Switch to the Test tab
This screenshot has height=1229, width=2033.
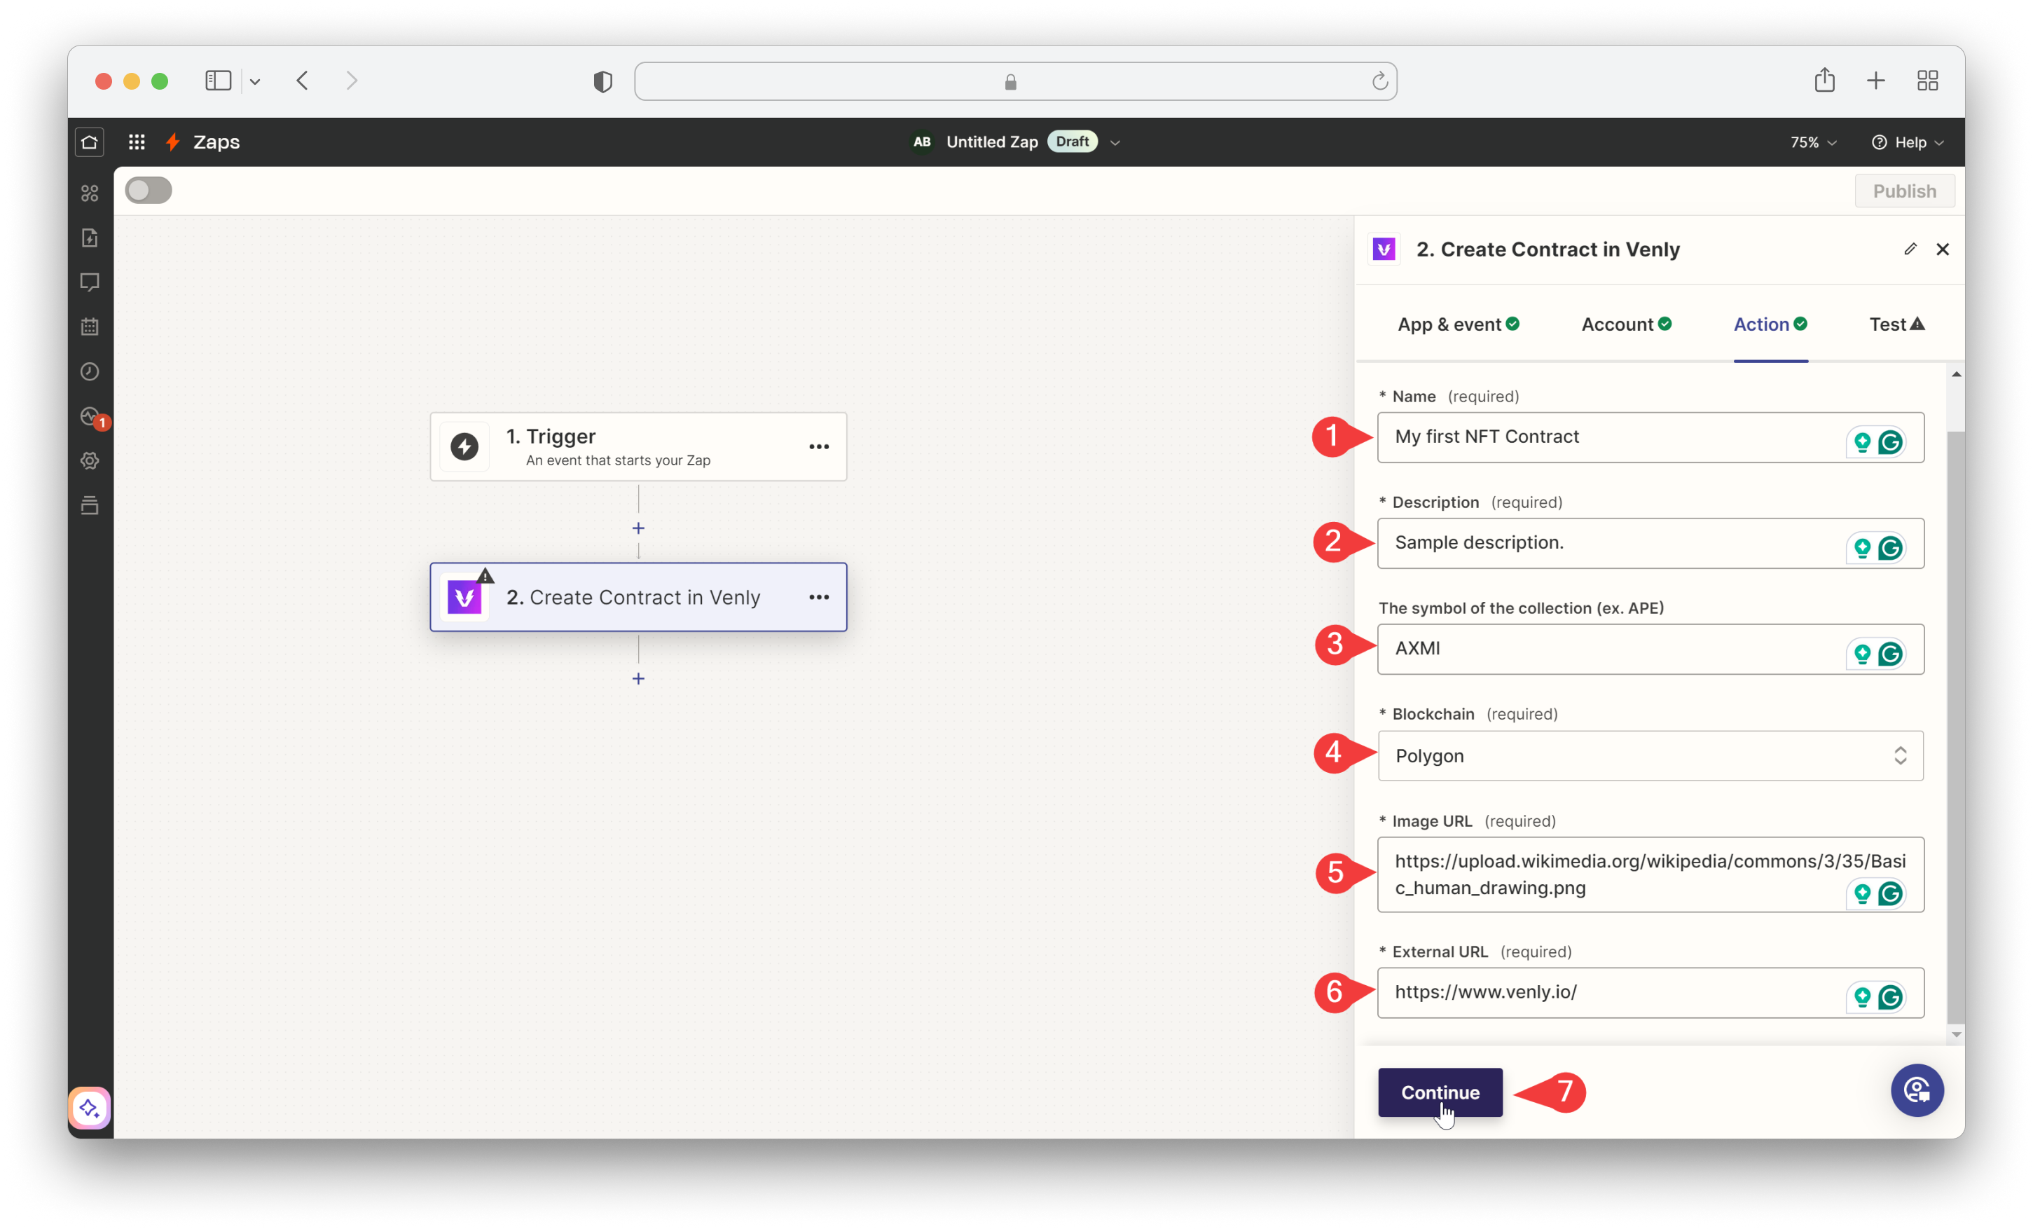[x=1896, y=324]
